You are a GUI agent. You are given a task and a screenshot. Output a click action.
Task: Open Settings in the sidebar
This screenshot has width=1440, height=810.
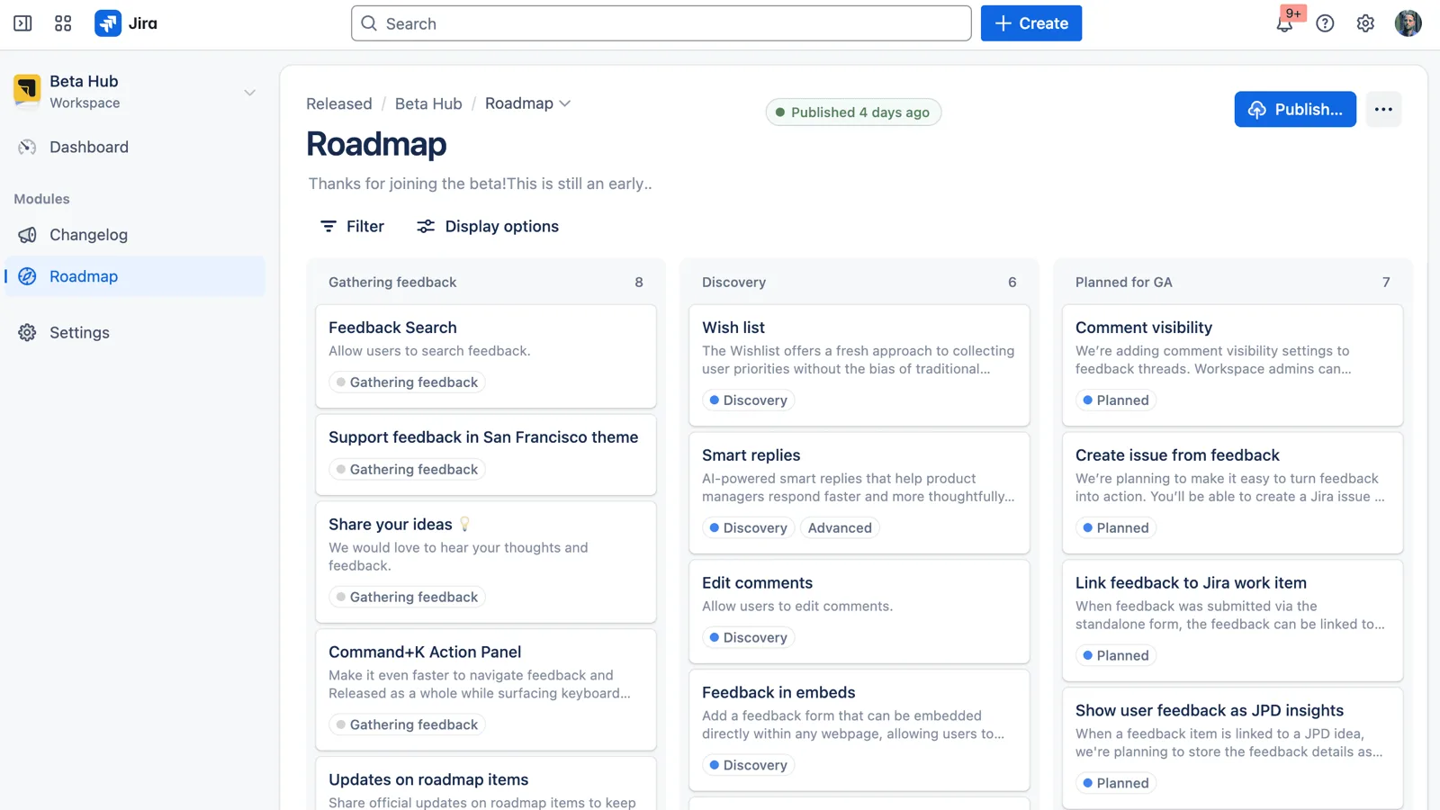[135, 332]
